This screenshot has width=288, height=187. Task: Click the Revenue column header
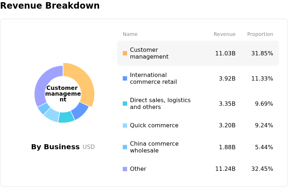(224, 35)
